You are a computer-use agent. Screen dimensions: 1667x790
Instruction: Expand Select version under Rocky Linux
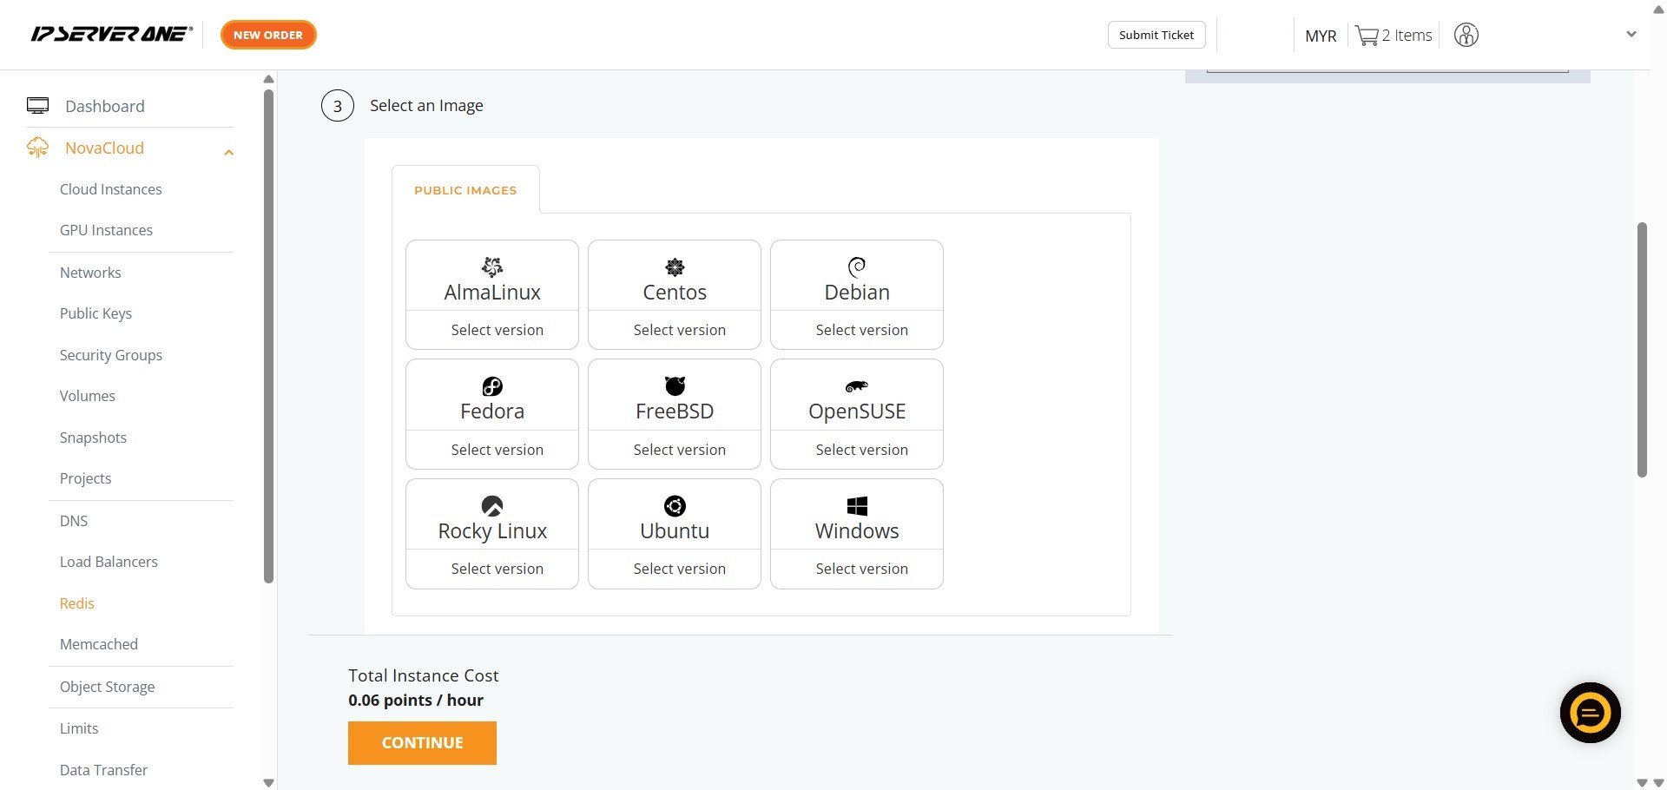point(497,569)
